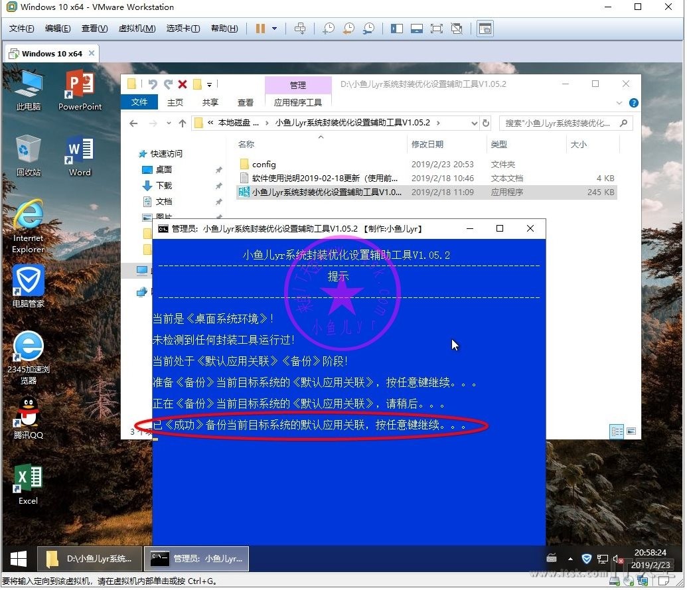The width and height of the screenshot is (687, 590).
Task: Switch to the Explorer 共享 ribbon tab
Action: 210,102
